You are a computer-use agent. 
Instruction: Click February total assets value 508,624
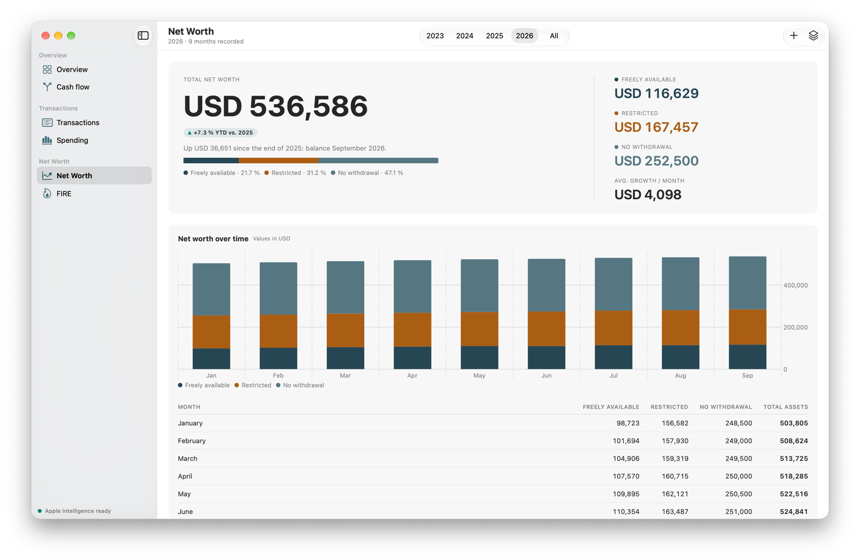click(794, 441)
